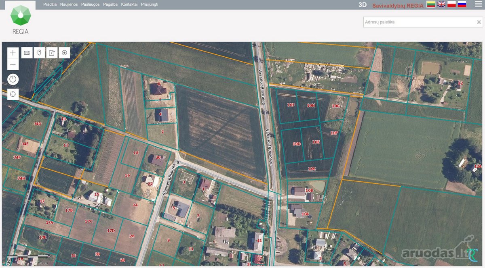Open the hamburger menu
Image resolution: width=485 pixels, height=268 pixels.
(x=478, y=4)
